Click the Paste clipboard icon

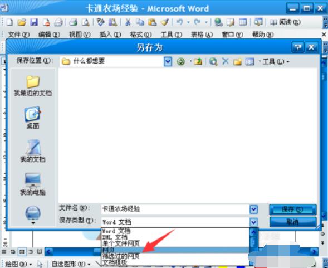click(x=152, y=22)
